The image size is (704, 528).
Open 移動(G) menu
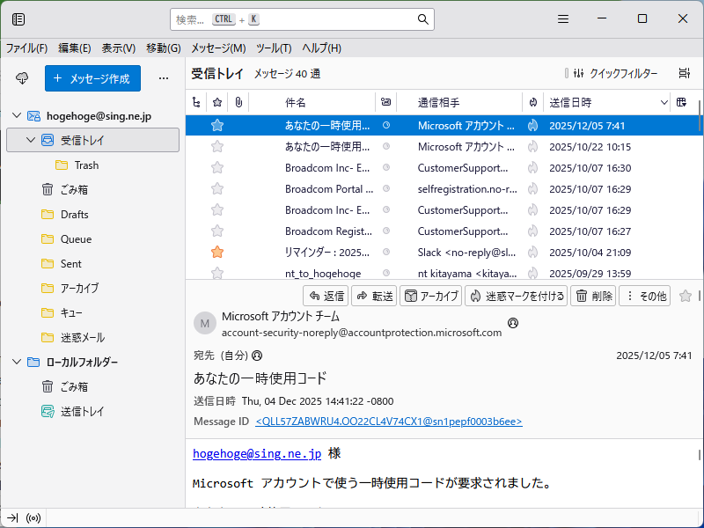tap(164, 48)
